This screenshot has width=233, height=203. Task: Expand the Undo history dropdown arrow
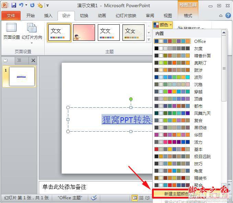pyautogui.click(x=26, y=5)
